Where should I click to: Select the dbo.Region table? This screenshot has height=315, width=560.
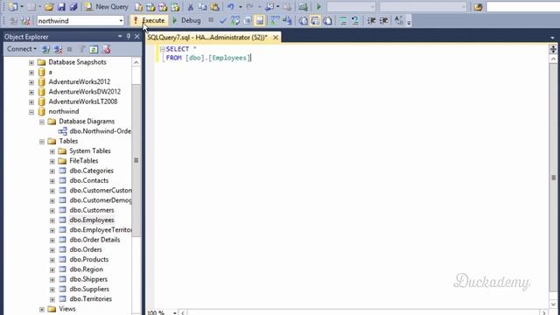click(x=86, y=269)
